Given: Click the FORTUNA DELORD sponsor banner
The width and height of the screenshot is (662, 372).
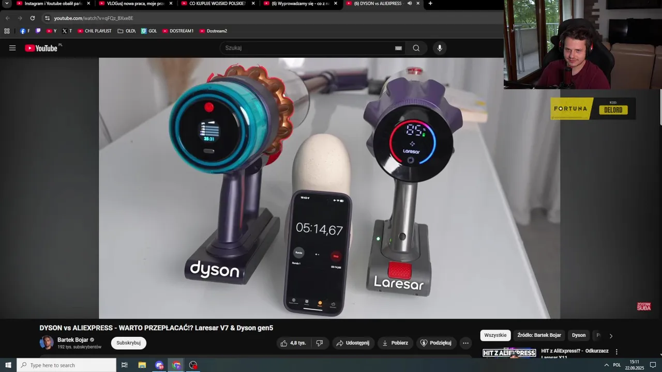Looking at the screenshot, I should click(x=593, y=109).
